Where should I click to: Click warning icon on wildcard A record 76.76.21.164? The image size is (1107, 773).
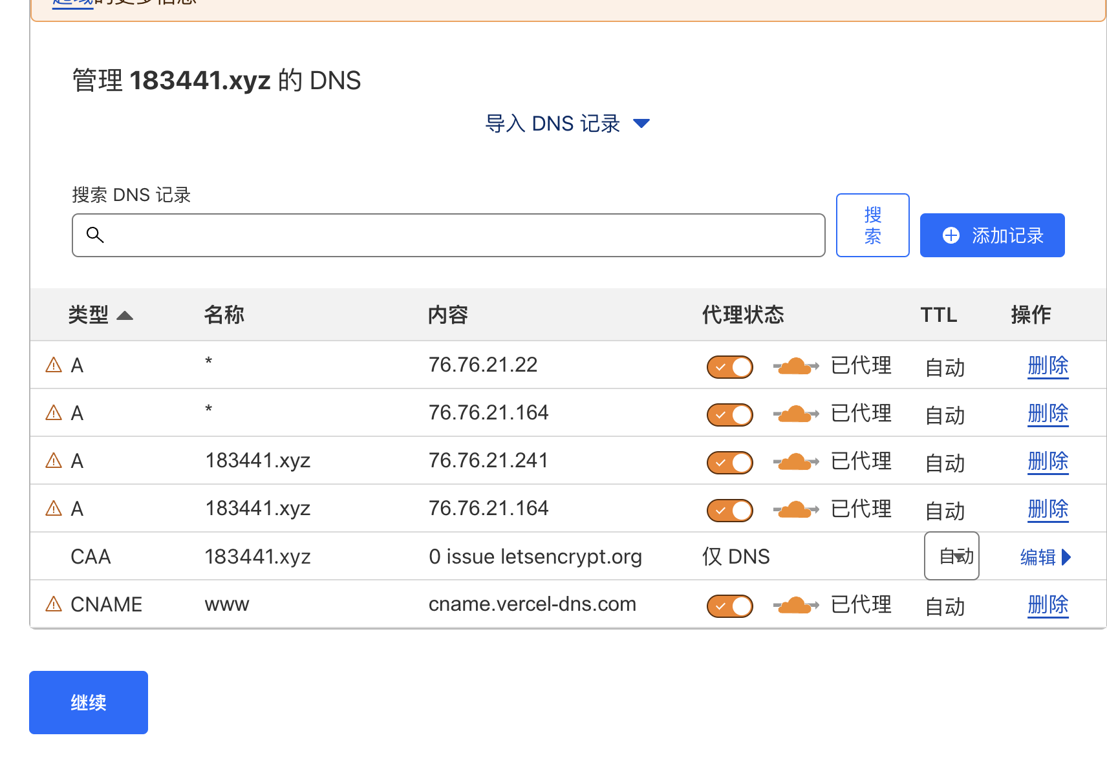pyautogui.click(x=54, y=413)
